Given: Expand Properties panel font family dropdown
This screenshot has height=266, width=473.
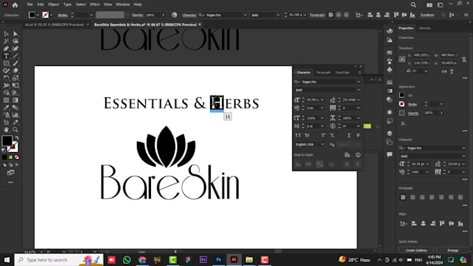Looking at the screenshot, I should pos(464,148).
